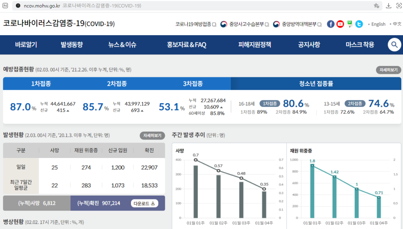Click cumulative value 43,997,129

pos(137,104)
